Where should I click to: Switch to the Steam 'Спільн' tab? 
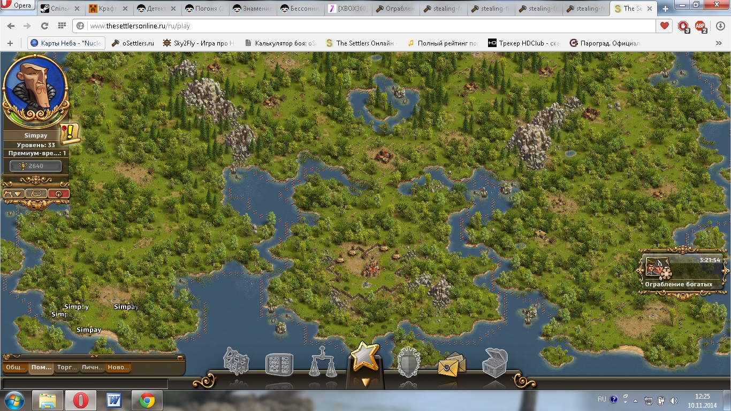pos(60,9)
